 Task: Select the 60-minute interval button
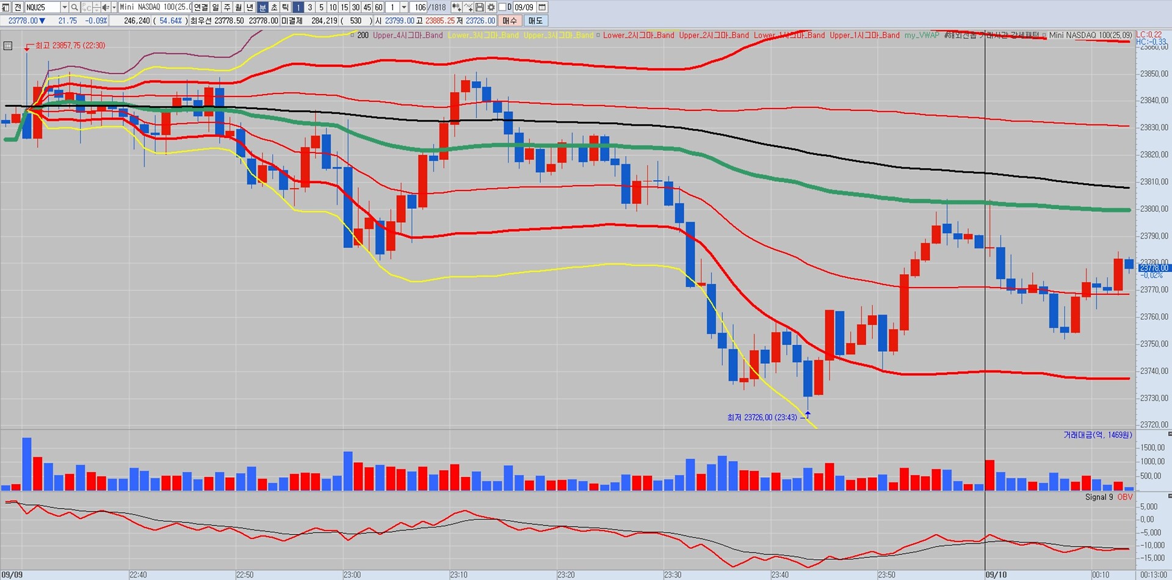click(x=379, y=7)
